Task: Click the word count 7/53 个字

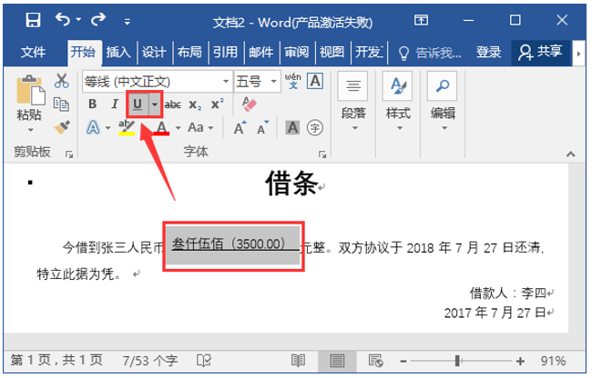Action: click(x=150, y=361)
